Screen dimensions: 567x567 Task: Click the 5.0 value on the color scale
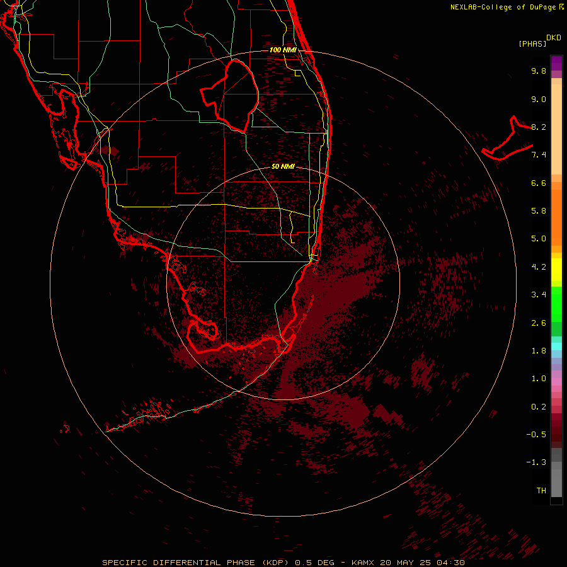539,239
